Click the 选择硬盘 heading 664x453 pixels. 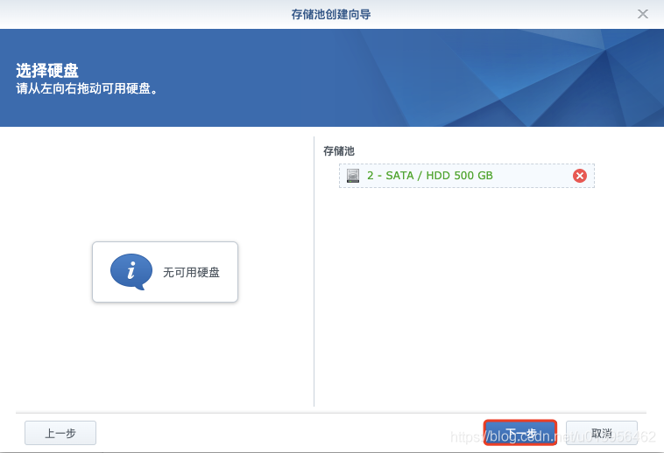click(x=47, y=71)
